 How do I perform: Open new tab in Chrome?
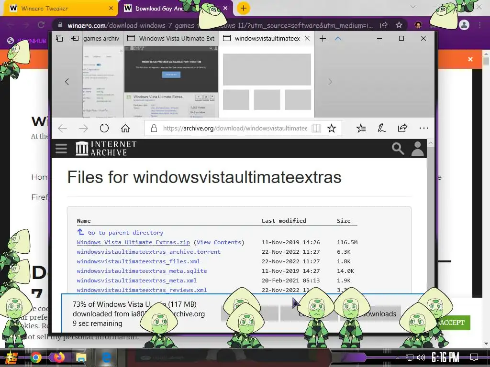[x=244, y=8]
